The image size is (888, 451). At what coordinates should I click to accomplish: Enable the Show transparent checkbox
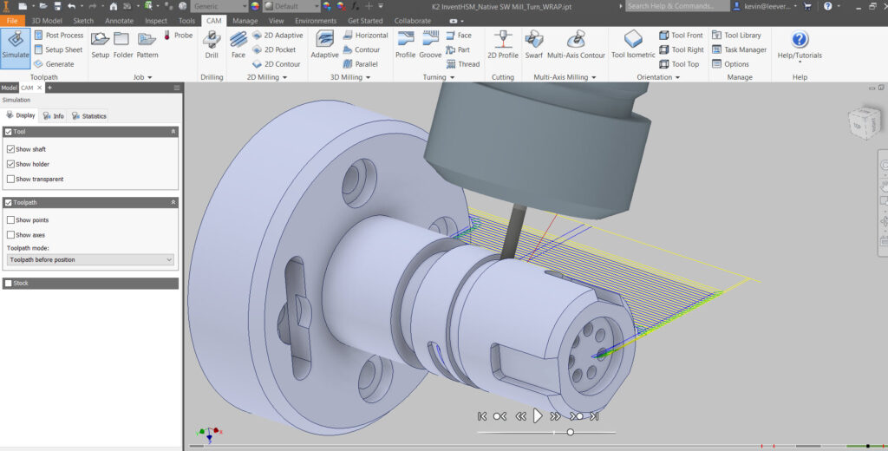[x=11, y=179]
